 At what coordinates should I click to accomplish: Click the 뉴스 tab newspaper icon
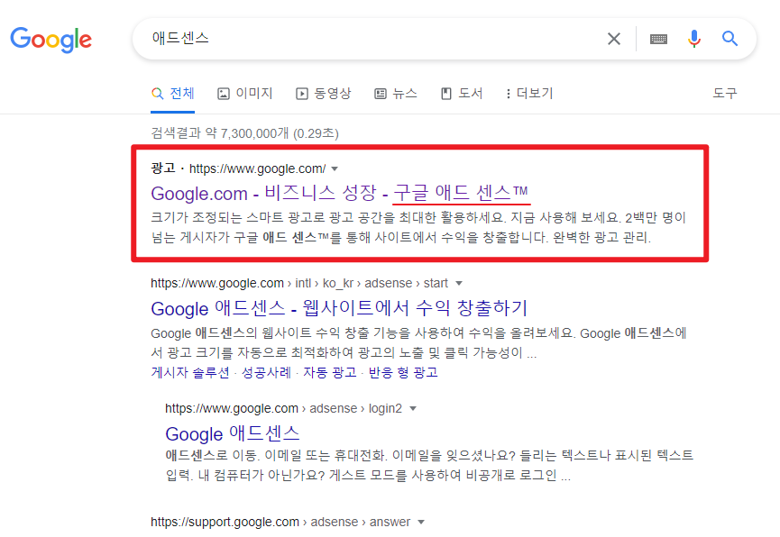click(381, 94)
